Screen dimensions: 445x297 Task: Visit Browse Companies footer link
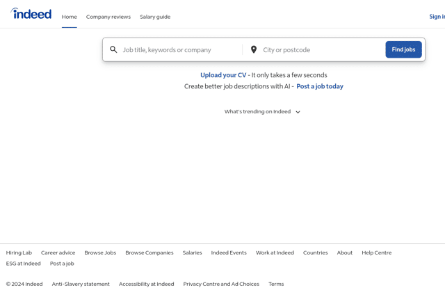point(149,252)
